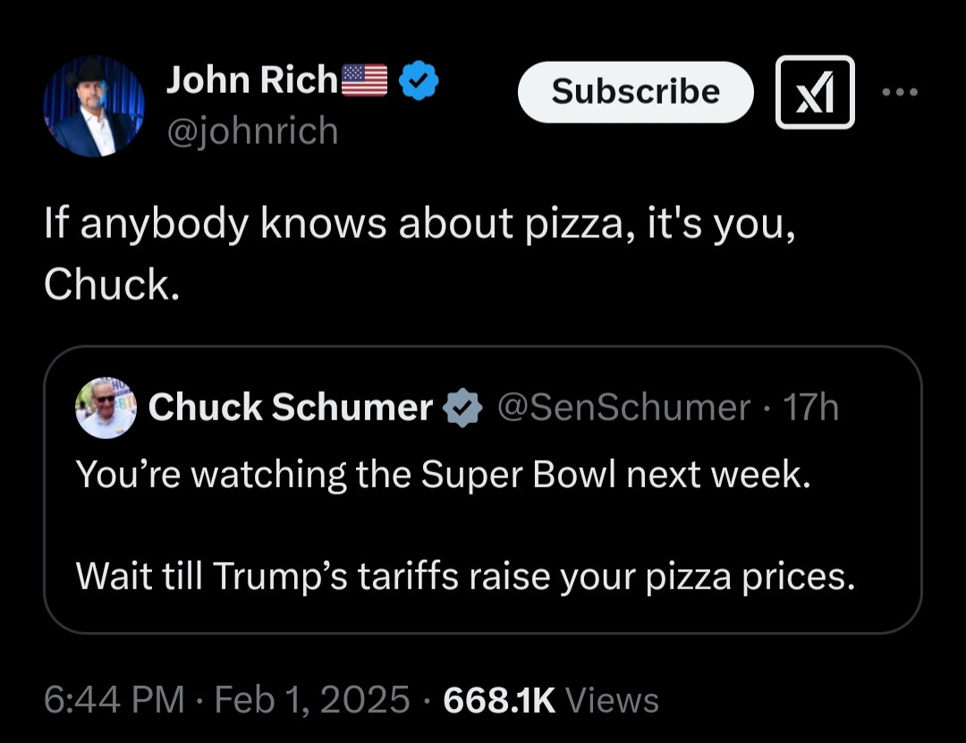966x743 pixels.
Task: Open the @SenSchumer handle
Action: (623, 408)
